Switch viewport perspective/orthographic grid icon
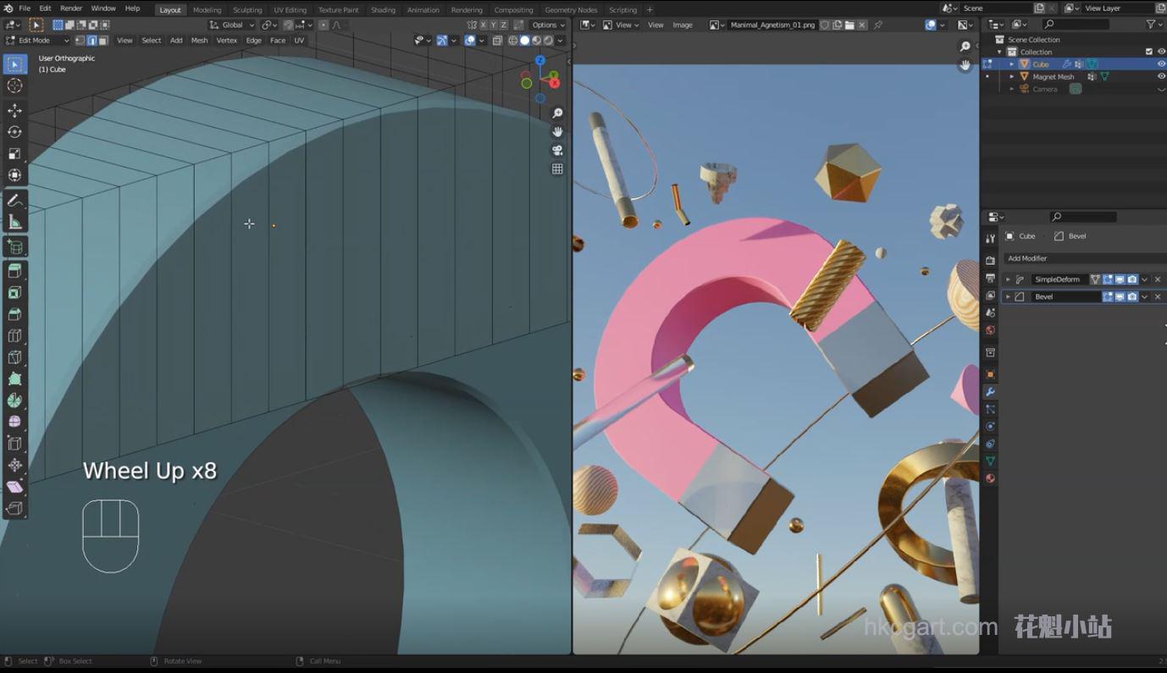This screenshot has width=1167, height=673. click(557, 169)
